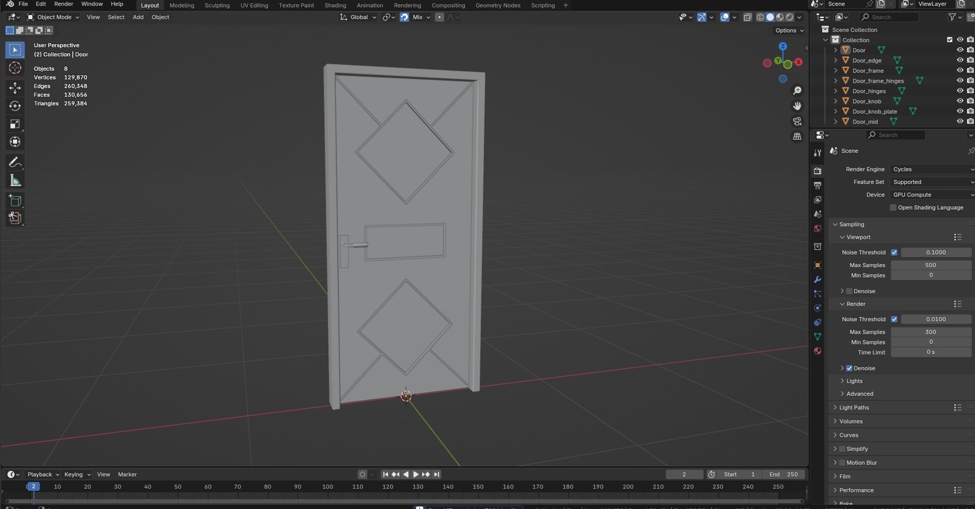The image size is (975, 509).
Task: Toggle Viewport Noise Threshold checkbox
Action: tap(894, 252)
